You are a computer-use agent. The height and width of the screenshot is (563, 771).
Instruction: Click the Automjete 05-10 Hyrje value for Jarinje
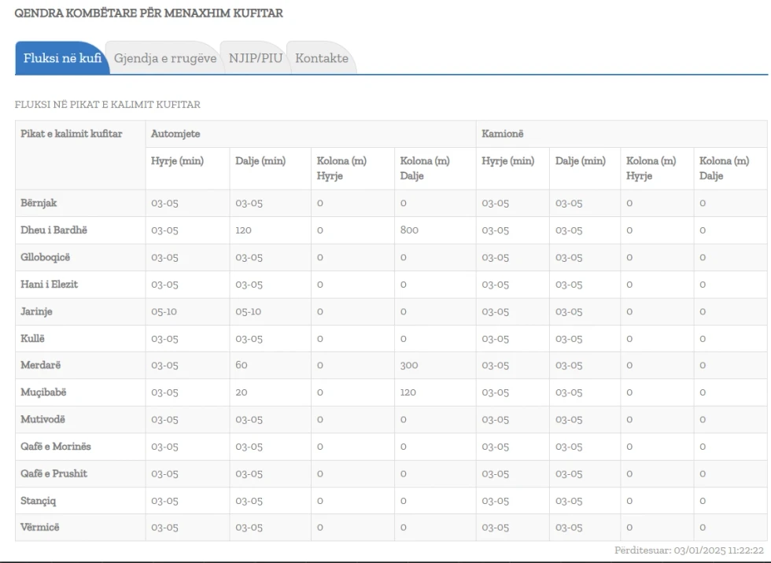pyautogui.click(x=164, y=311)
